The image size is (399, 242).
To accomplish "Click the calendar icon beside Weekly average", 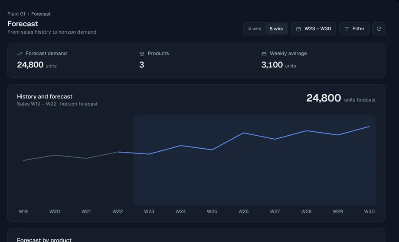I will (264, 54).
